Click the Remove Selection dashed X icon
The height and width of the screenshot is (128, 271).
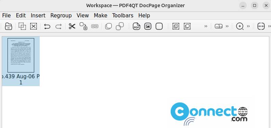click(x=34, y=26)
